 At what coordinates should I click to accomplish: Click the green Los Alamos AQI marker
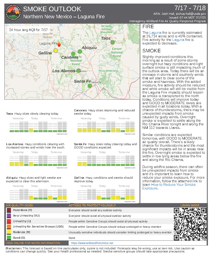[x=79, y=71]
